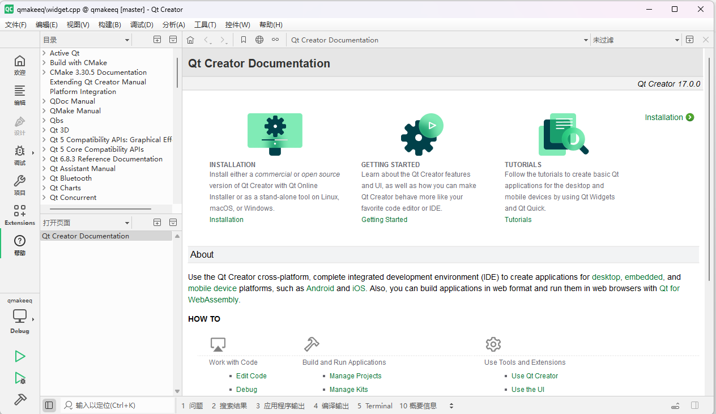Follow the Android link in About
The image size is (716, 414).
tap(320, 288)
